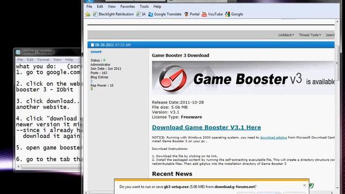
Task: Expand the LinkBack dropdown
Action: [286, 35]
